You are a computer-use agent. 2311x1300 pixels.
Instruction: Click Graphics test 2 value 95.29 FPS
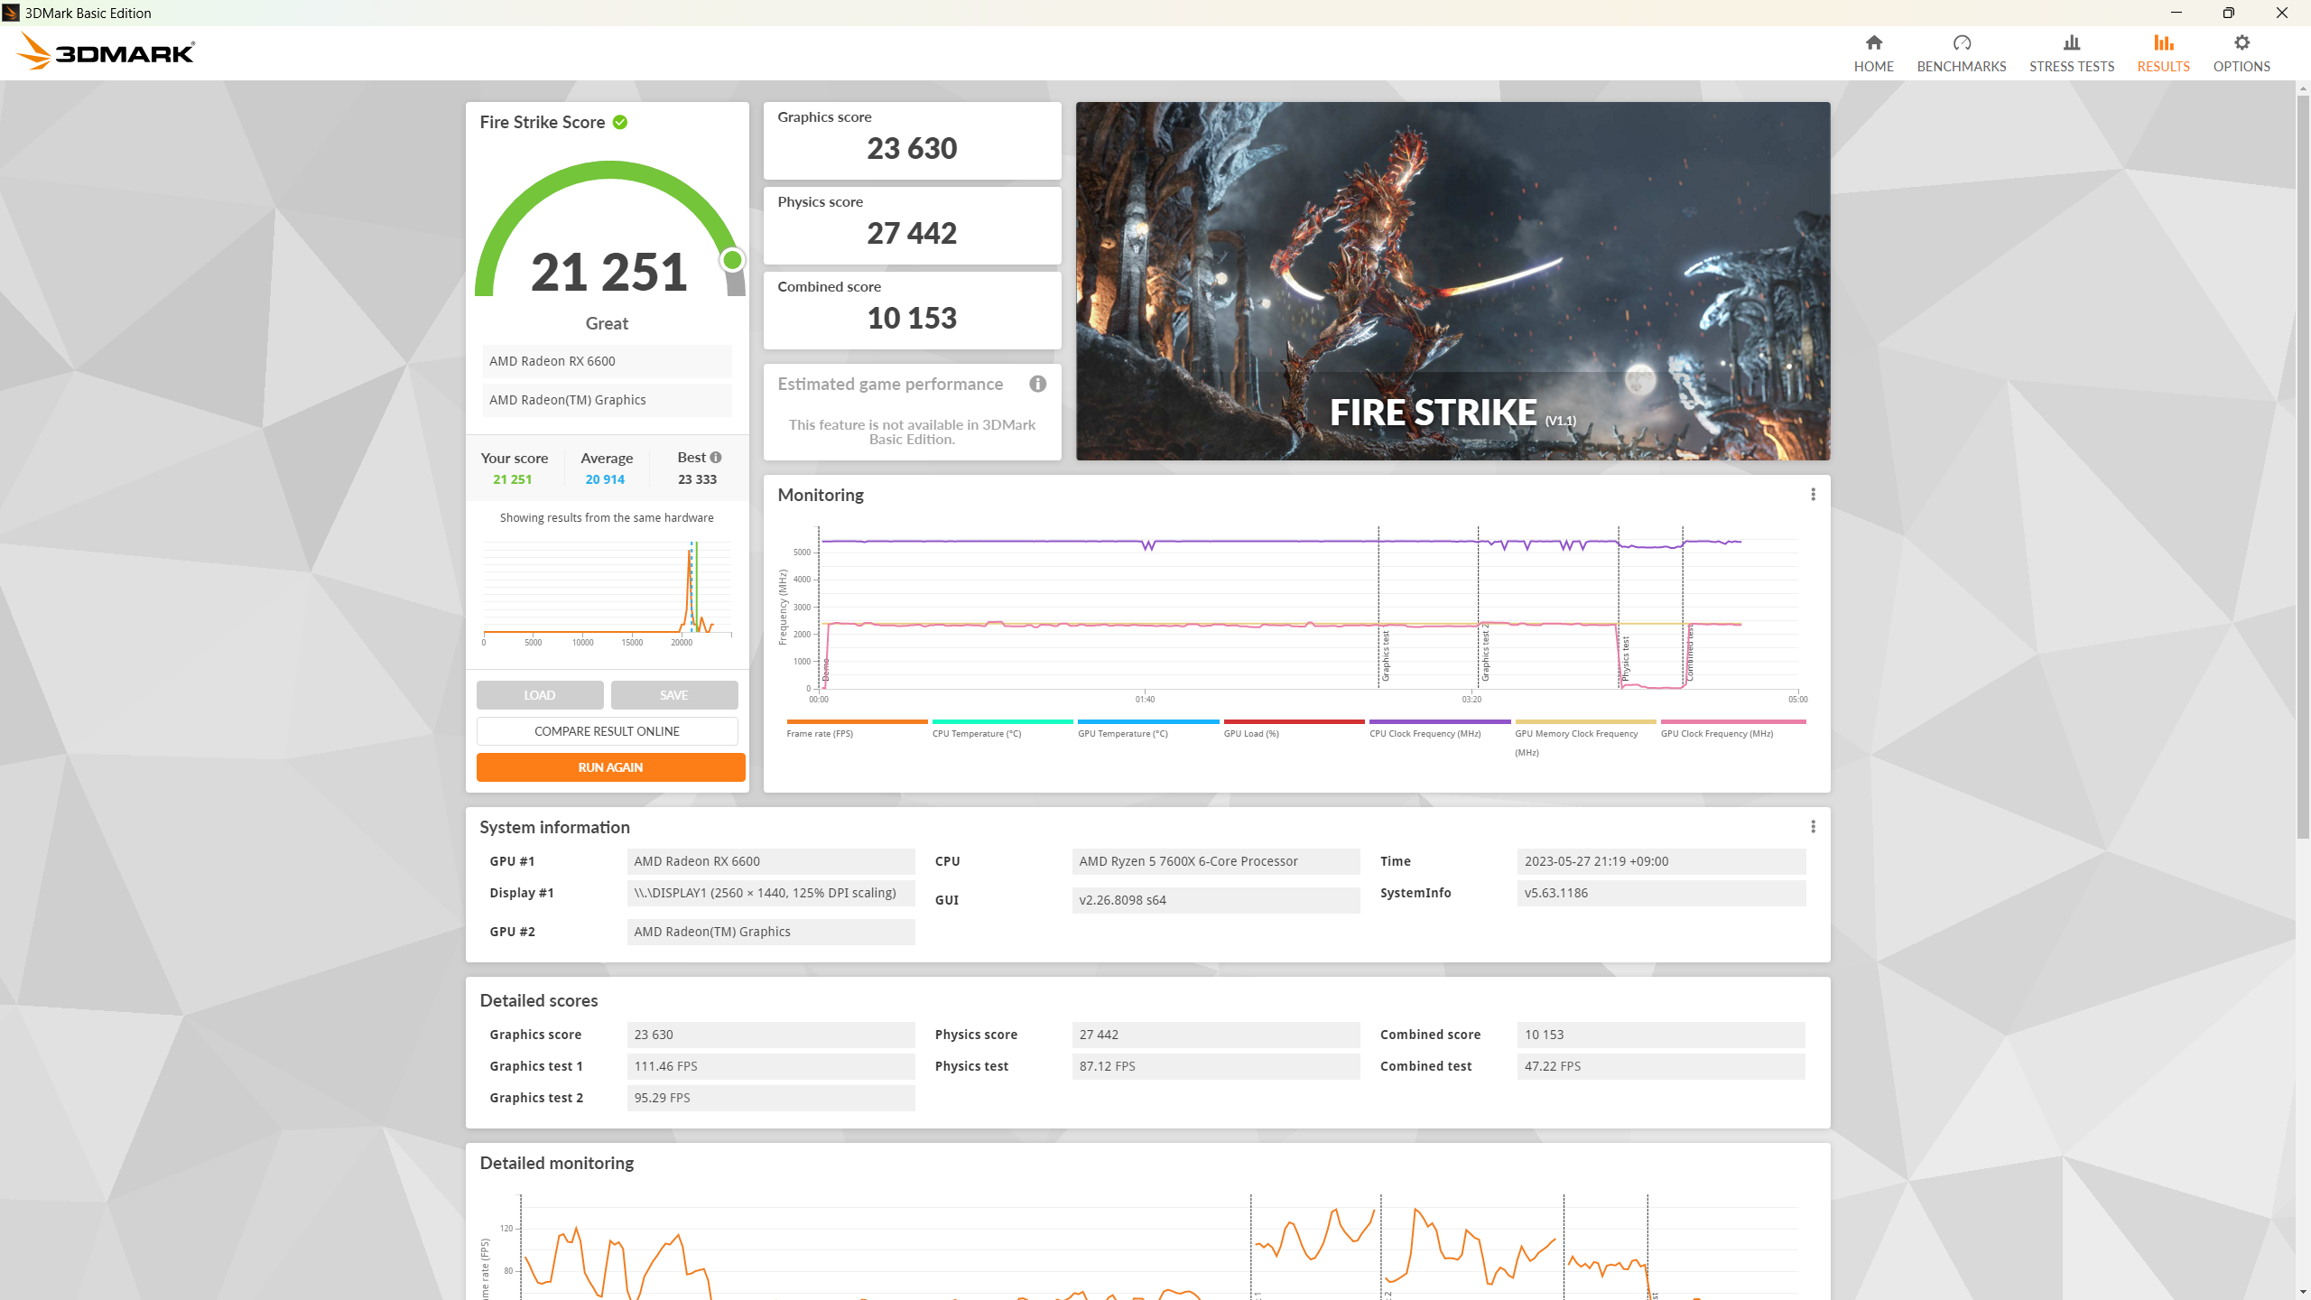(771, 1098)
